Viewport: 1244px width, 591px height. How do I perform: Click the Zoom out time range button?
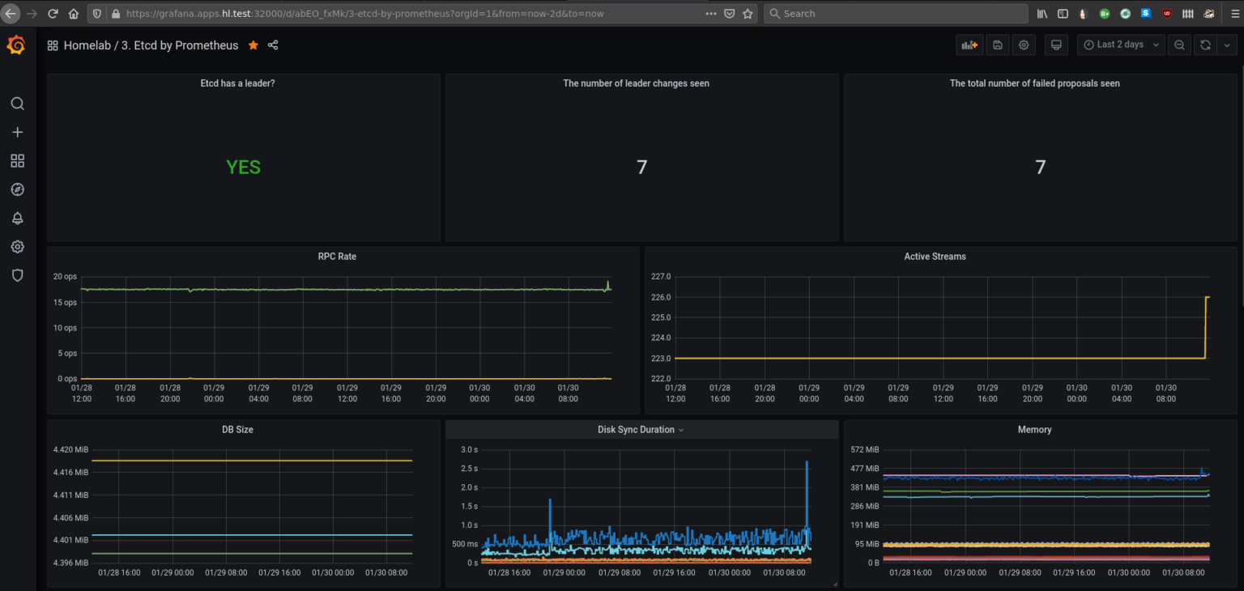pos(1179,45)
